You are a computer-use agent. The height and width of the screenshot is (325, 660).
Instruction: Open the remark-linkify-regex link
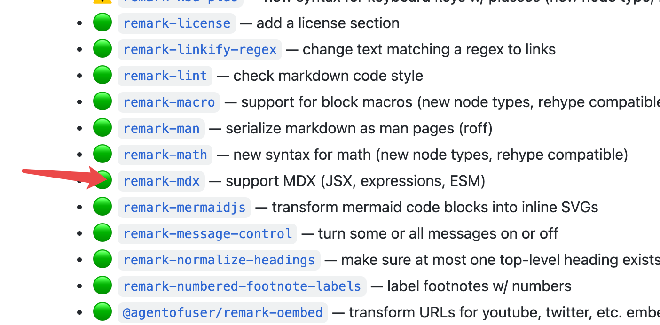pyautogui.click(x=199, y=49)
